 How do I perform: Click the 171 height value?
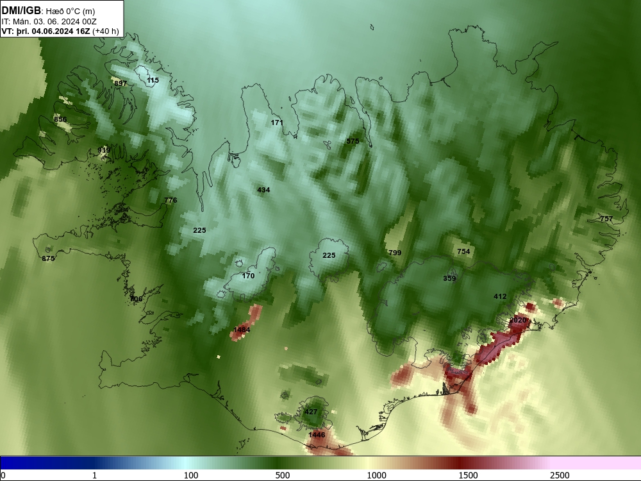coord(277,122)
